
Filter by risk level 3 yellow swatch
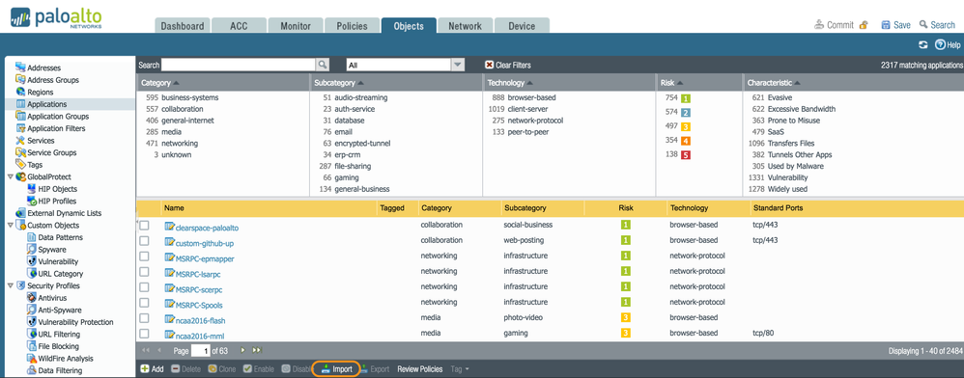click(x=686, y=127)
